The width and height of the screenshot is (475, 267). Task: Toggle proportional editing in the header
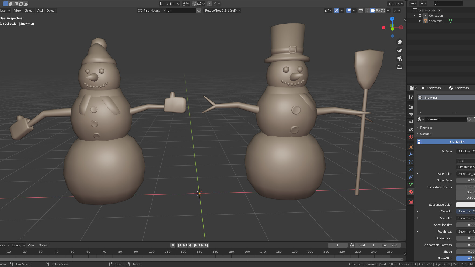[x=209, y=4]
